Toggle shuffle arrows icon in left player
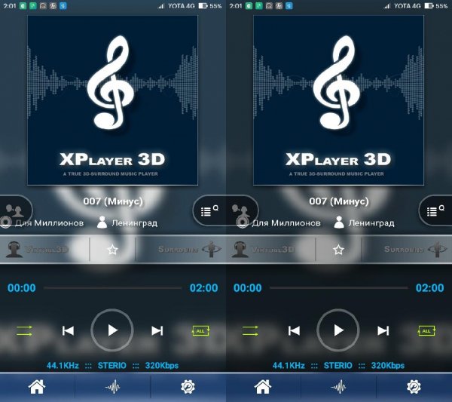Screen dimensions: 452x402 (25, 330)
